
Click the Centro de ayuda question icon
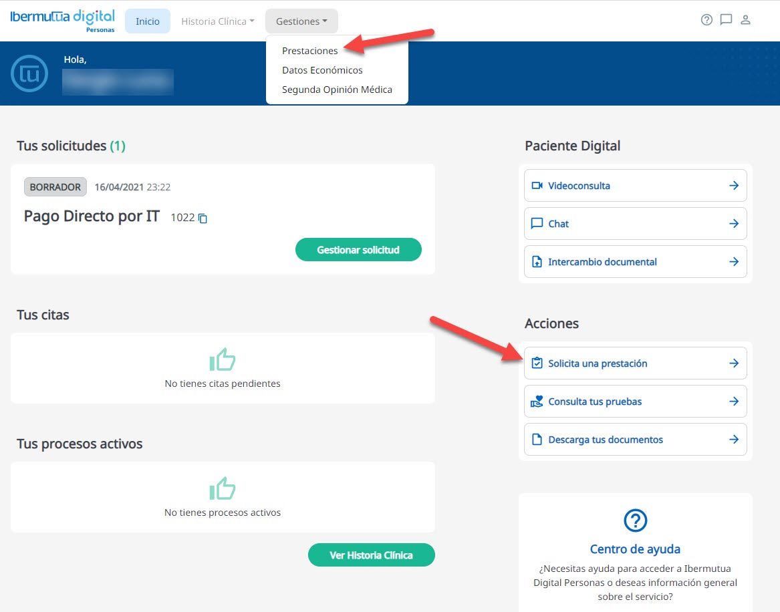coord(635,520)
